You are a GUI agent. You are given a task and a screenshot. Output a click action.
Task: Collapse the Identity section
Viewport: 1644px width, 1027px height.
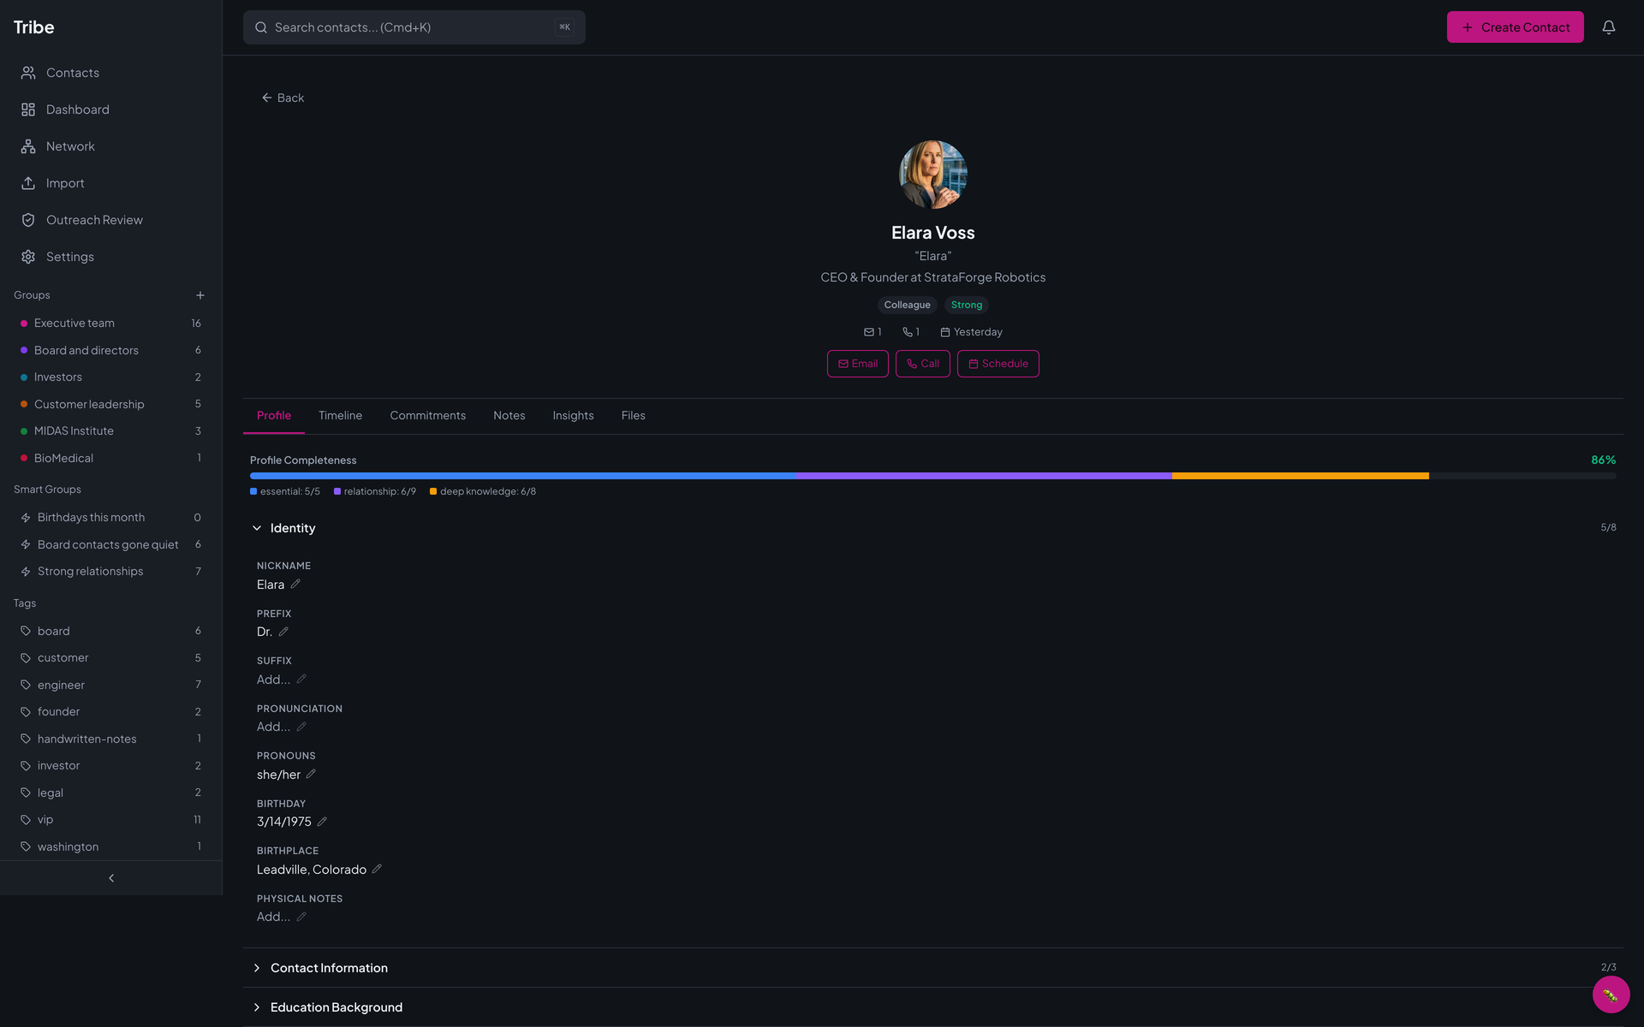pyautogui.click(x=257, y=528)
